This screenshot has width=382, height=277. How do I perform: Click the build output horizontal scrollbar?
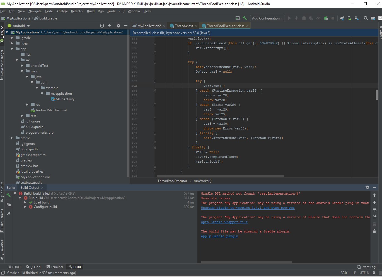(x=246, y=262)
